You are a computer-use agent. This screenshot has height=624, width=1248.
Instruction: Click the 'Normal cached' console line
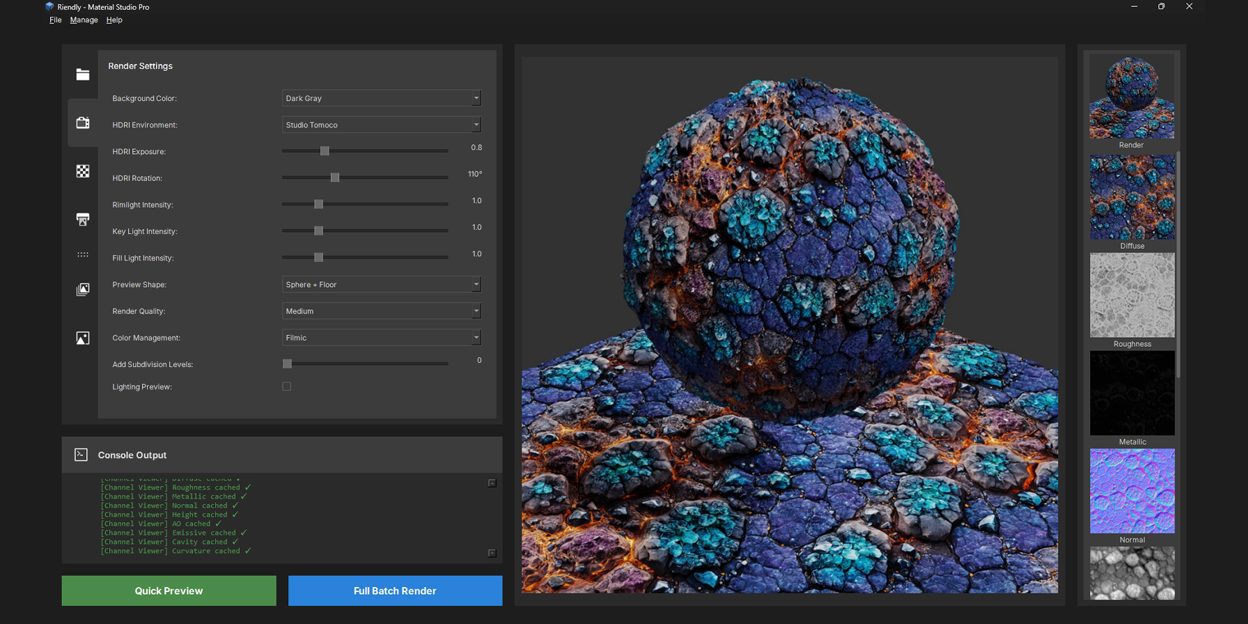tap(169, 506)
